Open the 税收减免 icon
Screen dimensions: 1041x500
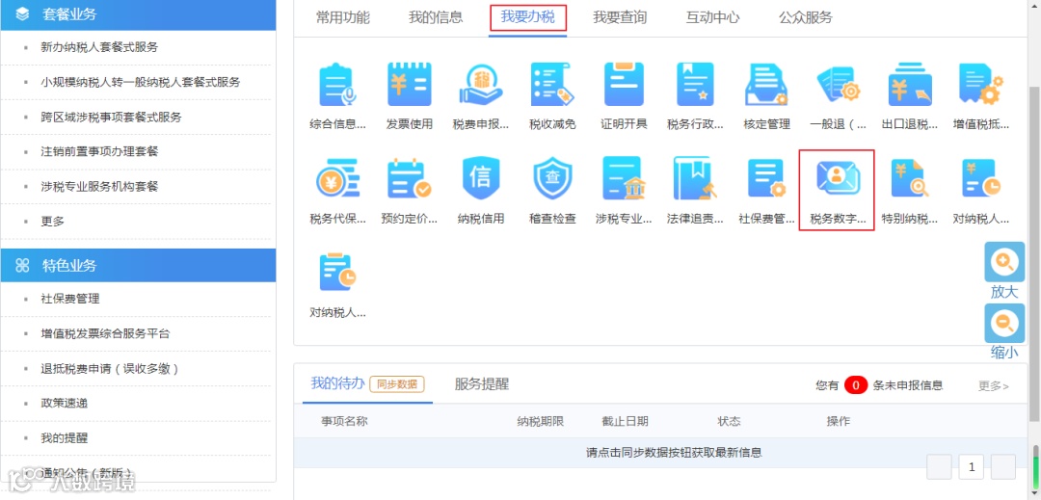pos(552,85)
